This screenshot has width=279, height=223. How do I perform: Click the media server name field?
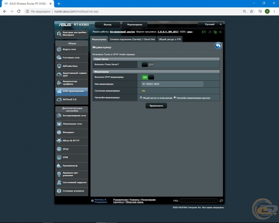[x=172, y=84]
